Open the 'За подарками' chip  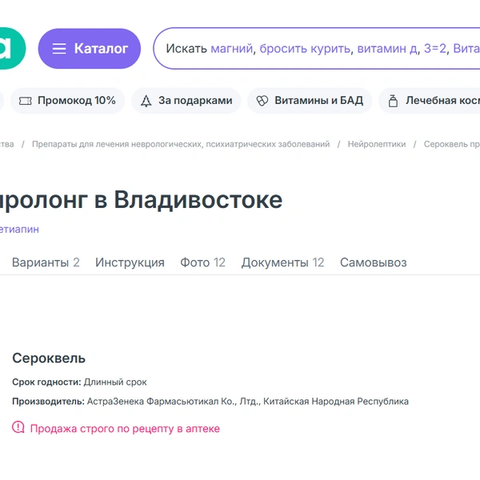[x=186, y=101]
